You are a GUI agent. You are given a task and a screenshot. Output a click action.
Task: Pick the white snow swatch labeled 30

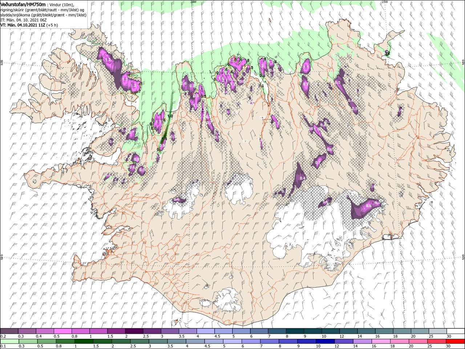click(x=455, y=331)
